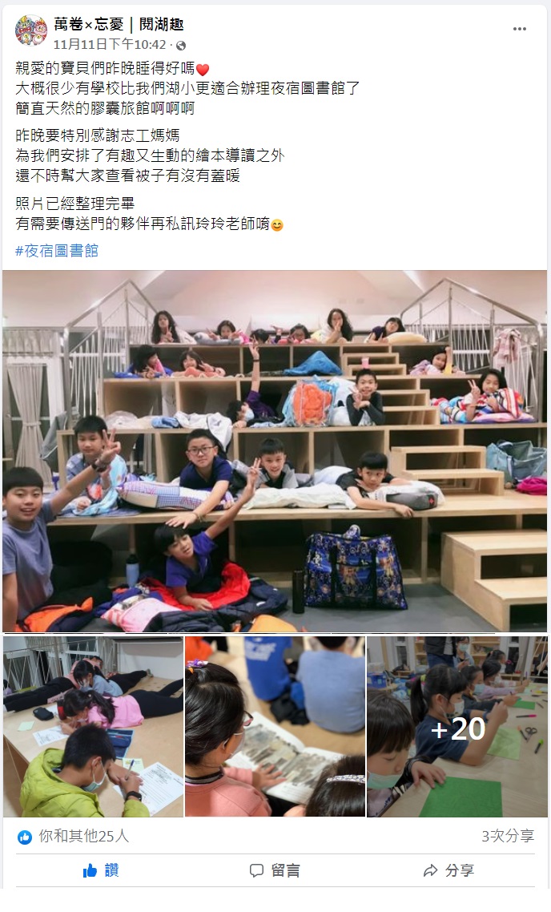The height and width of the screenshot is (912, 551).
Task: Click the 萬卷×忘憂｜閱湖趣 page name
Action: tap(119, 24)
